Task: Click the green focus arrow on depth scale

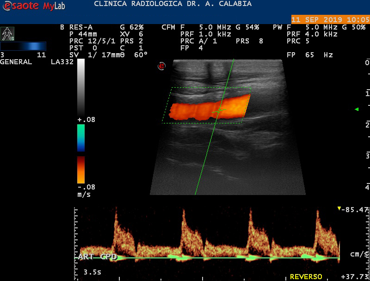Action: (x=357, y=109)
